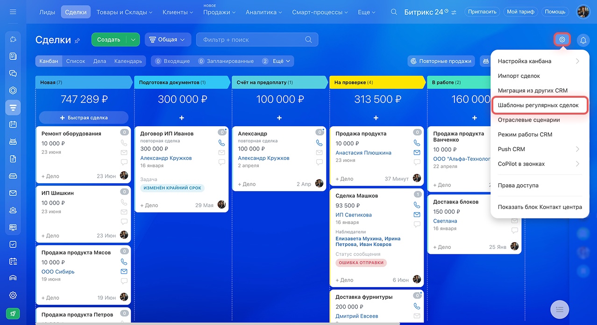Image resolution: width=597 pixels, height=325 pixels.
Task: Expand the Создать button dropdown arrow
Action: click(134, 40)
